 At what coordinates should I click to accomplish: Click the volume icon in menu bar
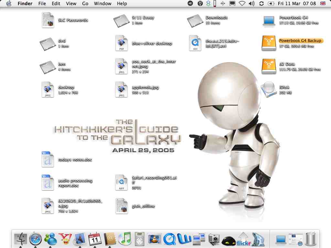click(251, 4)
